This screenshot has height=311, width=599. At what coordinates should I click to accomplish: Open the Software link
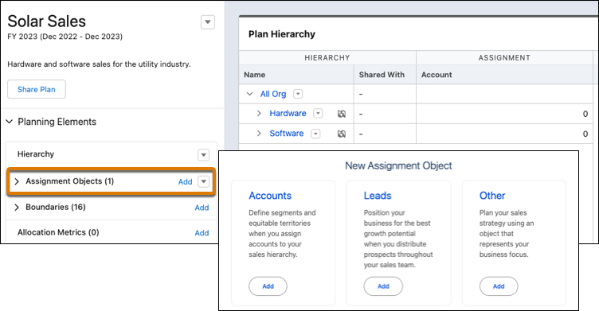tap(287, 133)
